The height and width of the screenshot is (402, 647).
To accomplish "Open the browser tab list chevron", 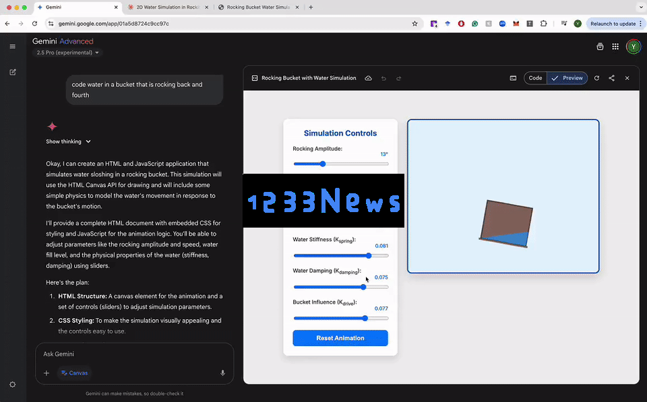I will click(x=640, y=7).
